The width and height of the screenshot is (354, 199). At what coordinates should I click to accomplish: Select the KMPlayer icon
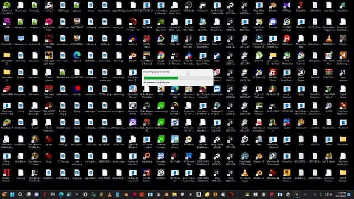(x=287, y=7)
